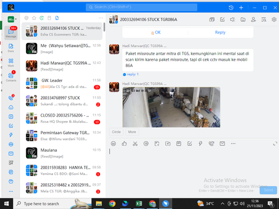
Task: Click the chat list scrollbar
Action: [x=104, y=27]
